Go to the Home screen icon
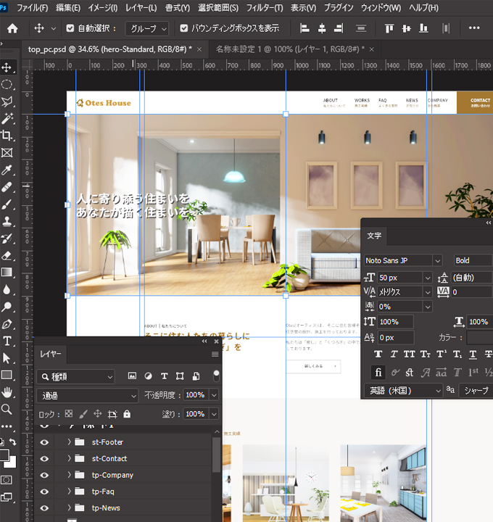Image resolution: width=493 pixels, height=522 pixels. click(x=12, y=28)
